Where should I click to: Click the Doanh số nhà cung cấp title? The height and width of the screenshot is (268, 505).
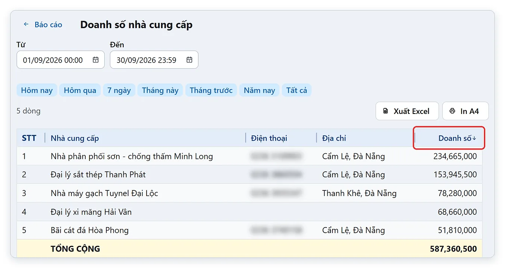pyautogui.click(x=136, y=25)
